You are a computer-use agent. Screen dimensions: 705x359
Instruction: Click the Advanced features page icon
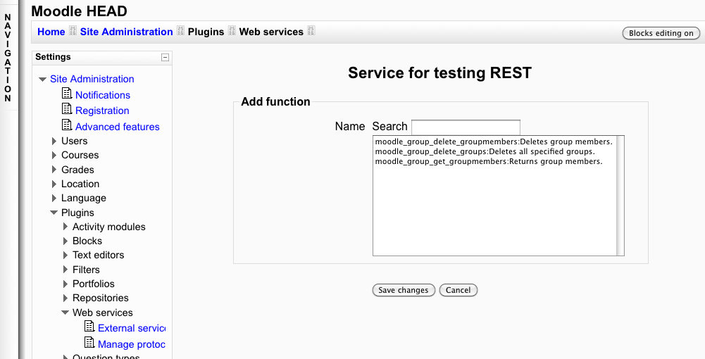67,125
